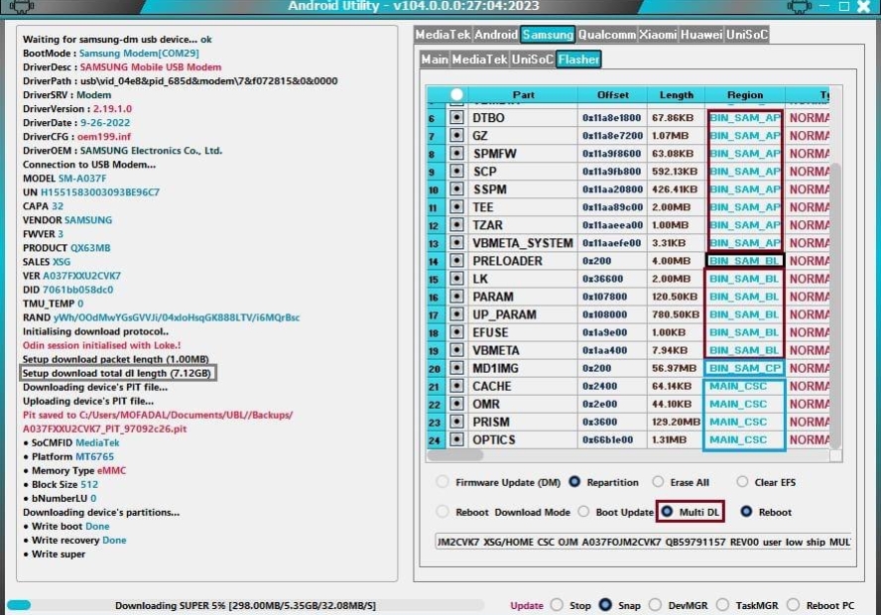Click the download progress bar
This screenshot has height=615, width=881.
tap(245, 605)
